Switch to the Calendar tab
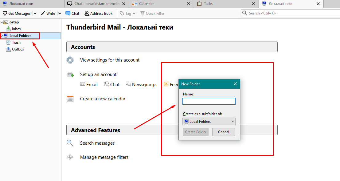Viewport: 340px width, 181px height. (161, 4)
